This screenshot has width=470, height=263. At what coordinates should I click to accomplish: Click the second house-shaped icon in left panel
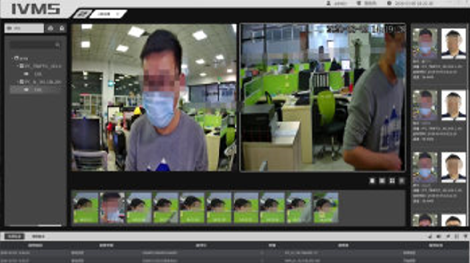62,28
